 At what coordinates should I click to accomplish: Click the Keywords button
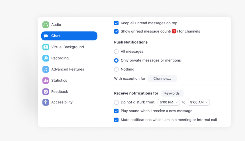tap(172, 93)
